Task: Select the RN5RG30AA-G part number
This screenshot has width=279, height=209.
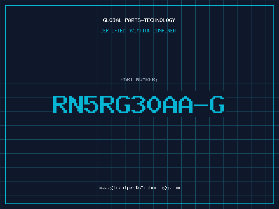Action: 138,104
